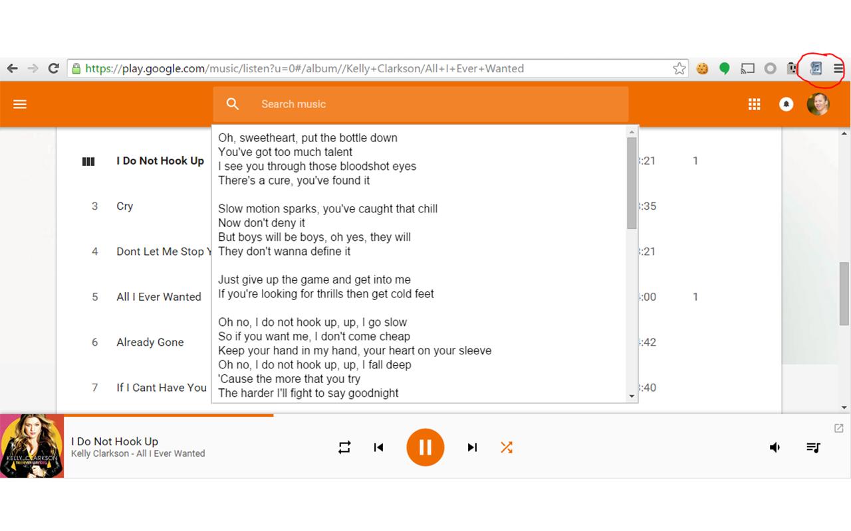851x531 pixels.
Task: Open the Google apps grid
Action: (x=754, y=104)
